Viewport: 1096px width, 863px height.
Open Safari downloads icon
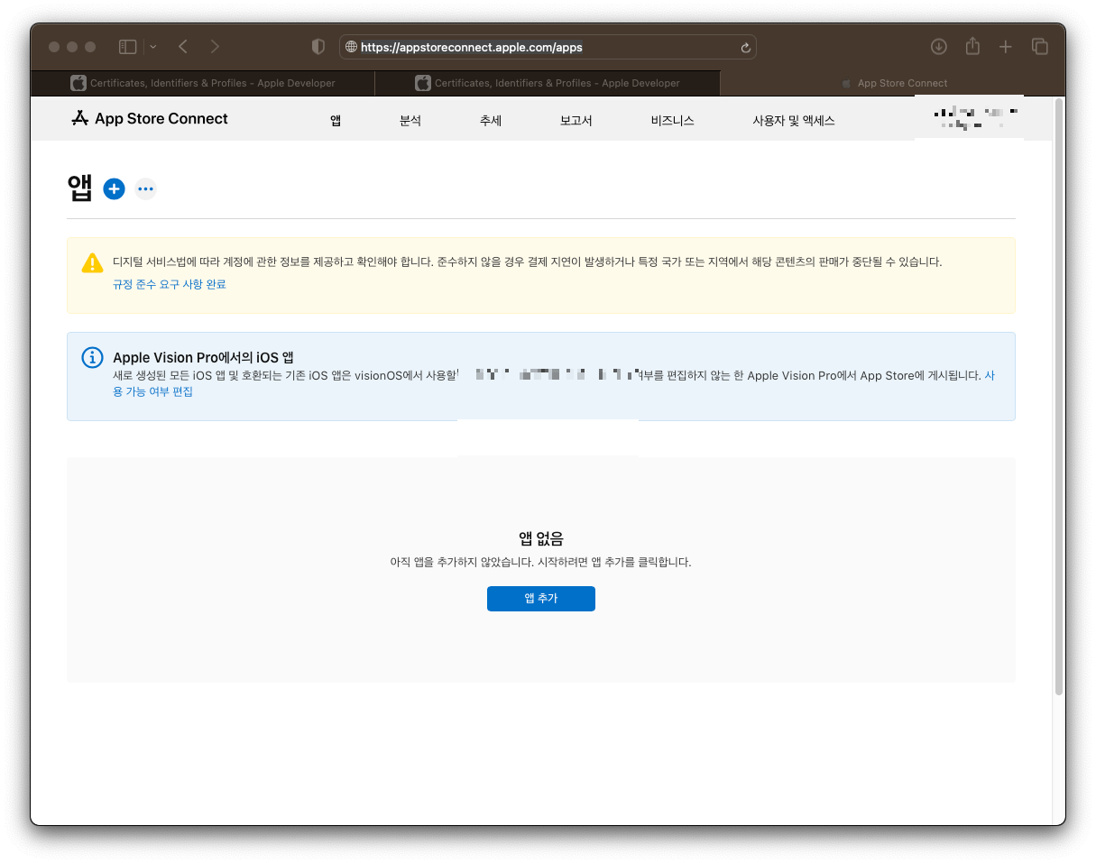click(x=939, y=46)
